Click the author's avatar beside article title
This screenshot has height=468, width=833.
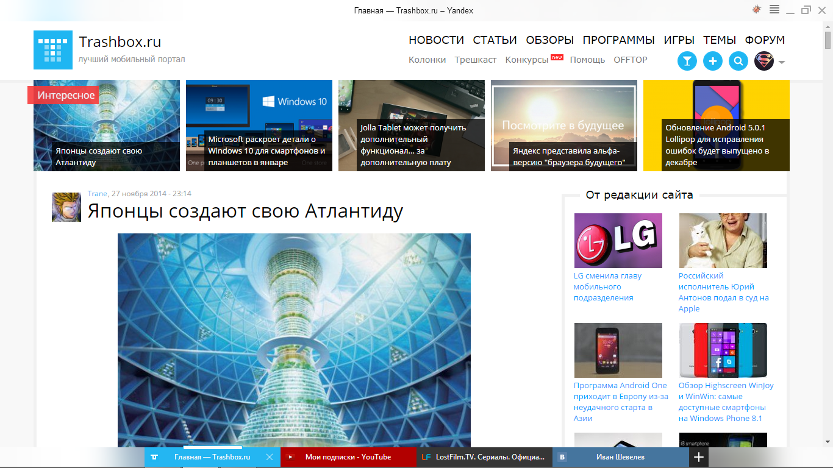[x=66, y=207]
